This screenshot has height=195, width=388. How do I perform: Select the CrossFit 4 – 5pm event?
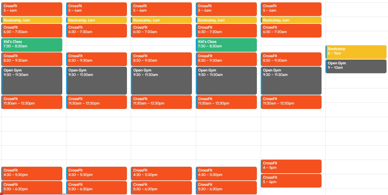(x=291, y=166)
